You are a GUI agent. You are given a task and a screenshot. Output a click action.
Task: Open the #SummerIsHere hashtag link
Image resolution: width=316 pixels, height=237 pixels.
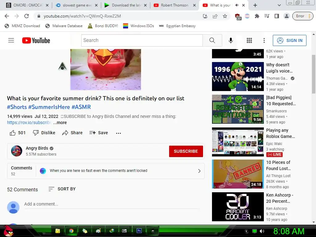[x=49, y=107]
